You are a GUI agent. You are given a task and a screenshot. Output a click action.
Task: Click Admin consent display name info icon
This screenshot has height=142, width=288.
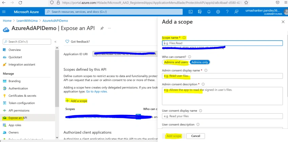[206, 70]
